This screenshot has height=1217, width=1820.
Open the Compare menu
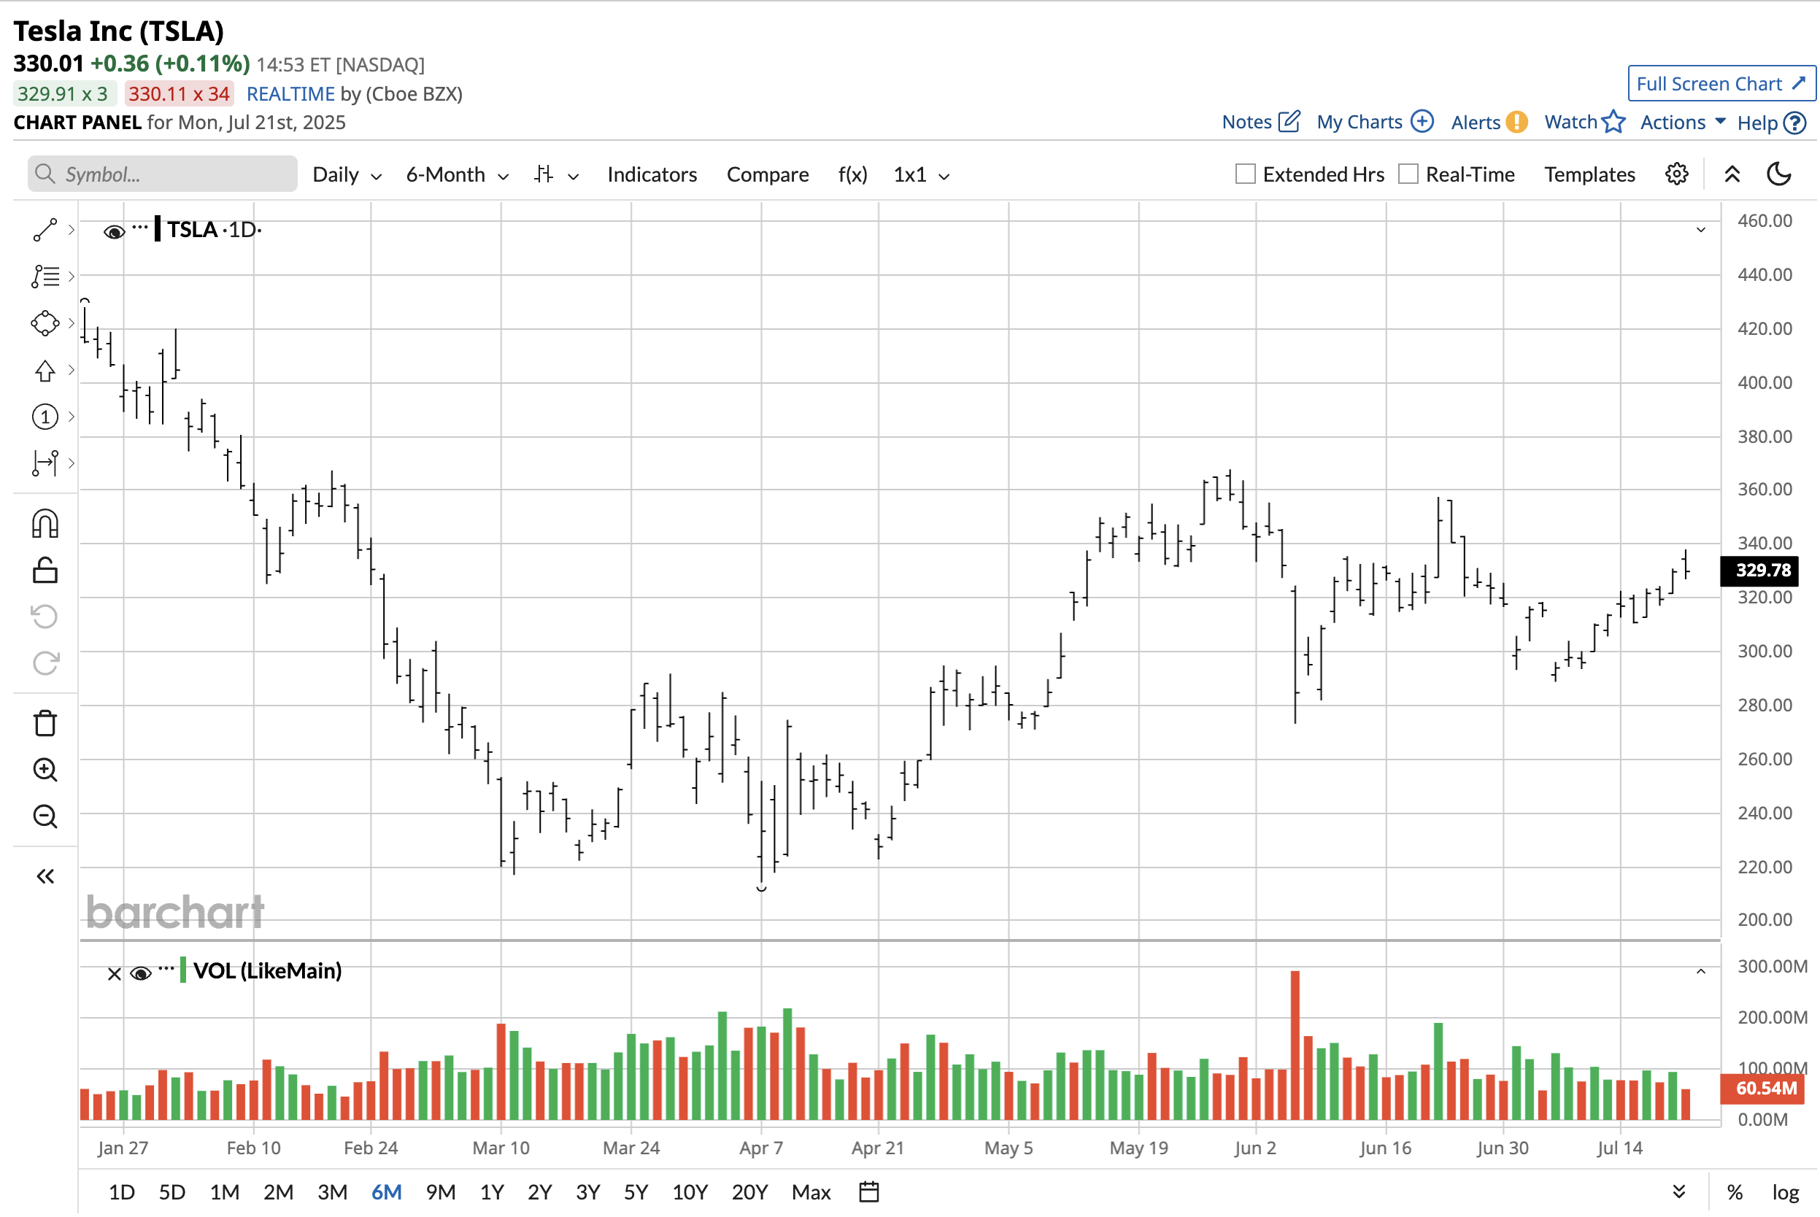768,174
